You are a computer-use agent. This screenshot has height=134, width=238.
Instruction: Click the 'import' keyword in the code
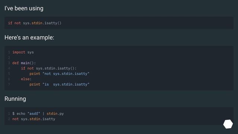(x=19, y=52)
